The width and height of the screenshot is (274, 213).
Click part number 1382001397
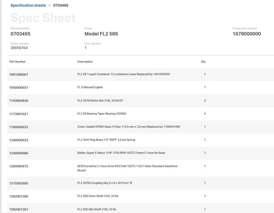coord(19,210)
